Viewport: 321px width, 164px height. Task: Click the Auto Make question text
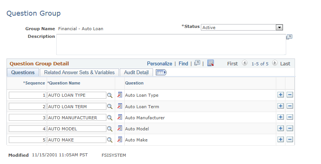click(136, 140)
